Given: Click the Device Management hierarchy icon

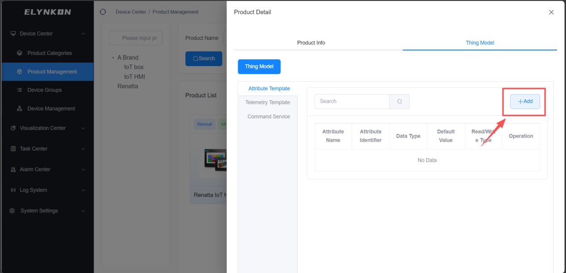Looking at the screenshot, I should click(19, 109).
